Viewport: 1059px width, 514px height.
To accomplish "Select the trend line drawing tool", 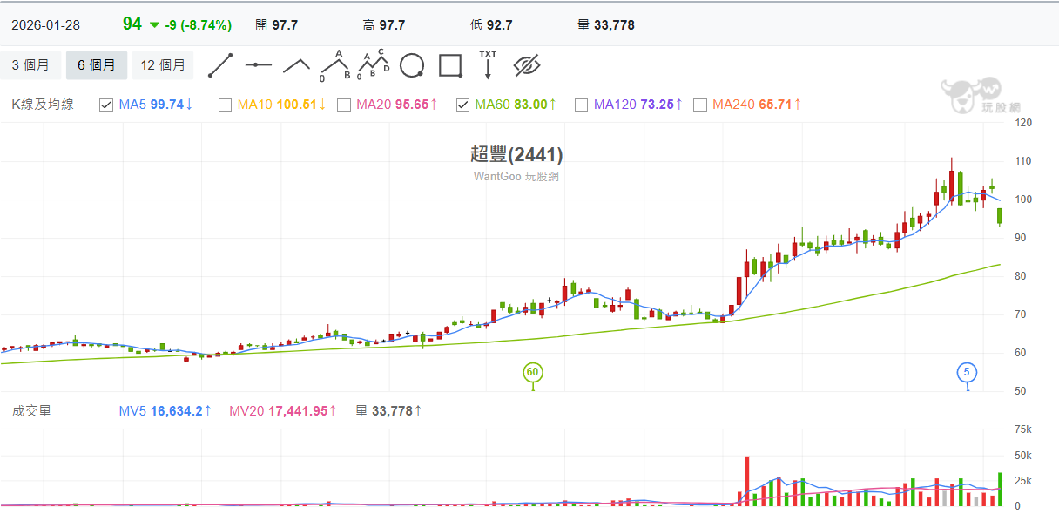I will coord(220,65).
